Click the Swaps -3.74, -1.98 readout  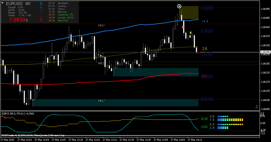click(20, 15)
